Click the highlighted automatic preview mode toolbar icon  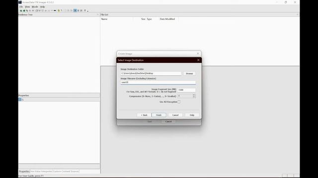click(x=75, y=10)
